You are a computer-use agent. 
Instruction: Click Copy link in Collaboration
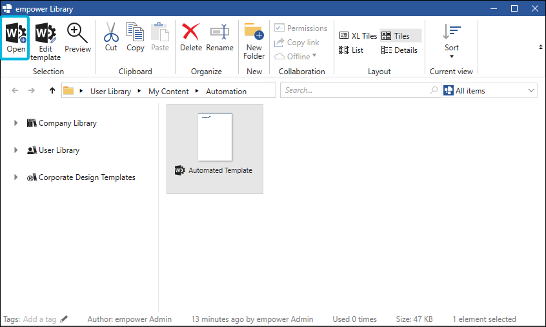pyautogui.click(x=297, y=43)
